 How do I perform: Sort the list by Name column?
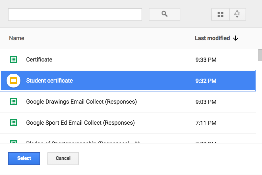click(x=16, y=38)
